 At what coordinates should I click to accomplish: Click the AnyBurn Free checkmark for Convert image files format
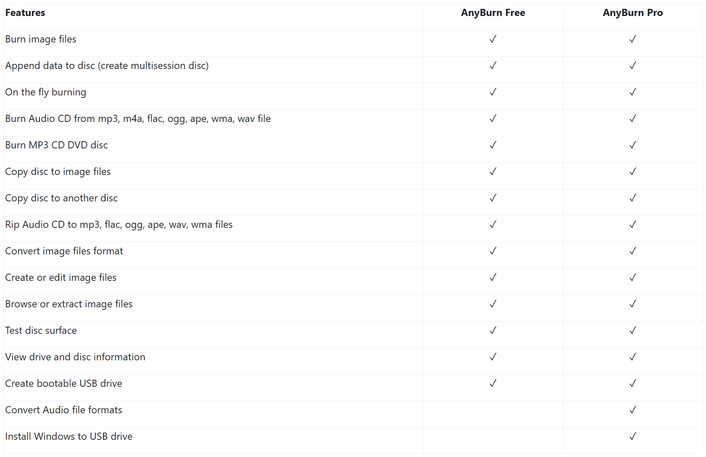tap(493, 251)
